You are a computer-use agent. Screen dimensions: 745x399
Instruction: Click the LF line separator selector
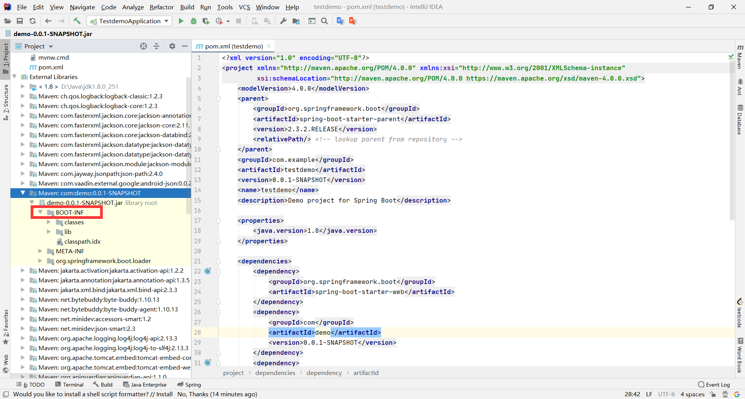point(649,394)
